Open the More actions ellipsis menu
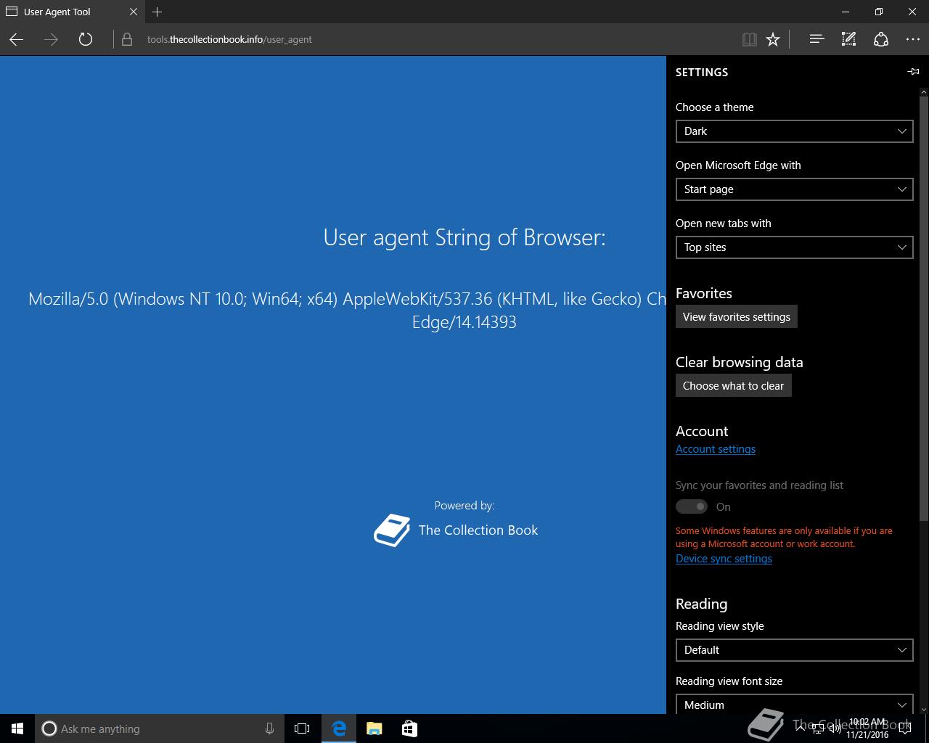 (x=913, y=40)
